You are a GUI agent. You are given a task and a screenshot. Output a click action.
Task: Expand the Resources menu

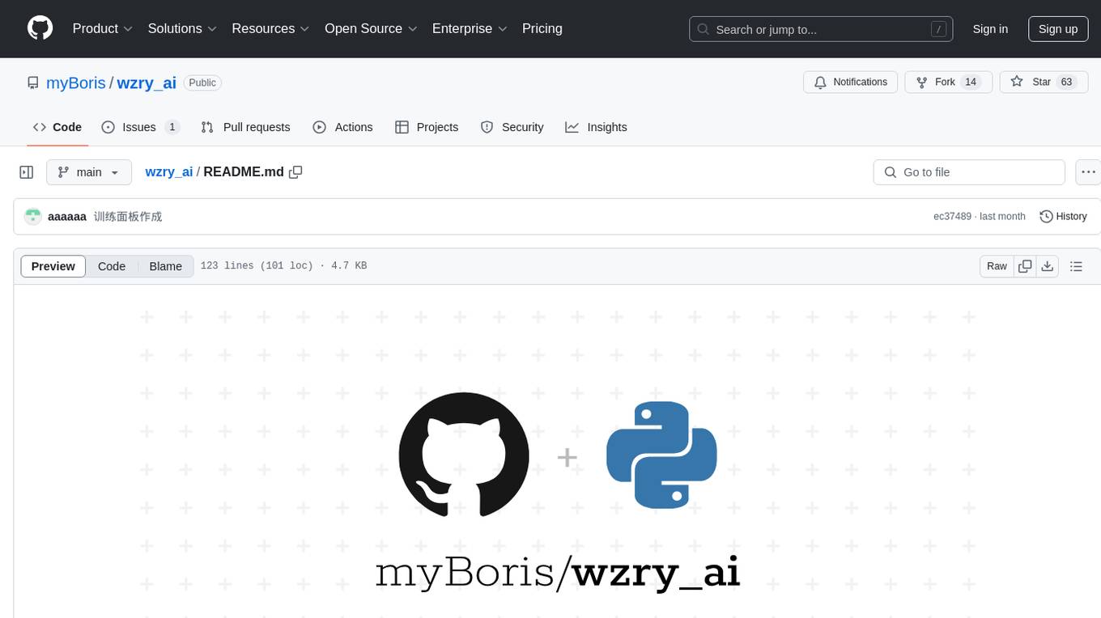(270, 28)
